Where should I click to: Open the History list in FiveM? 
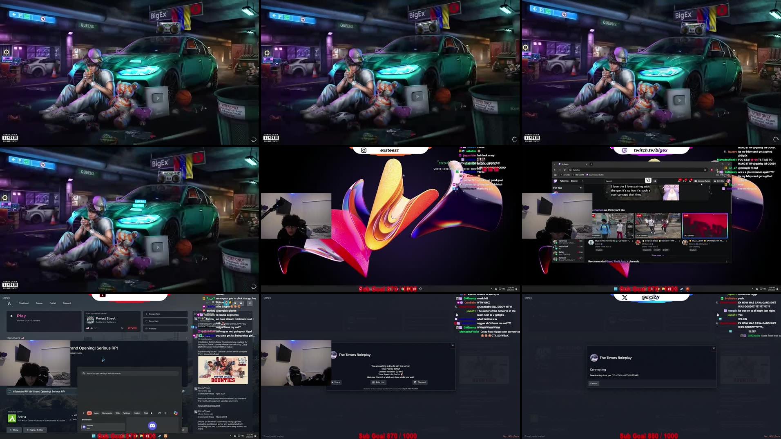[x=165, y=329]
